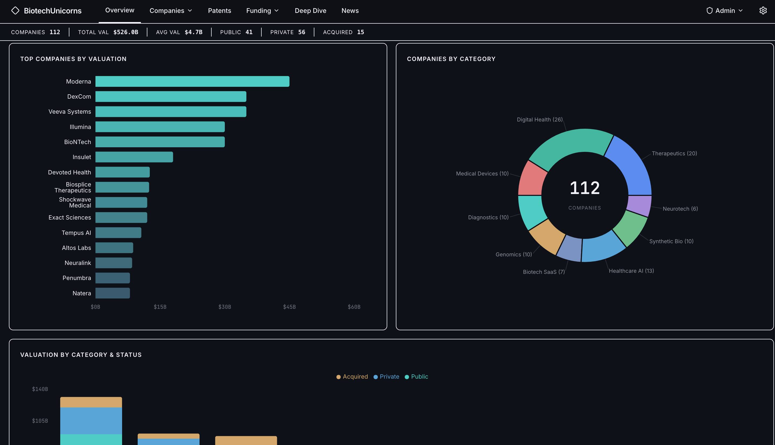775x445 pixels.
Task: Open the Patents page
Action: tap(220, 11)
